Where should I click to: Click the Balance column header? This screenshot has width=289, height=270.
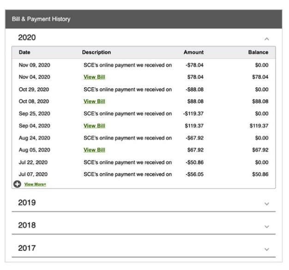[x=258, y=53]
